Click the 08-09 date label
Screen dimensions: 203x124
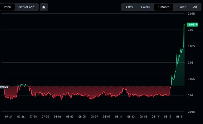[106, 117]
